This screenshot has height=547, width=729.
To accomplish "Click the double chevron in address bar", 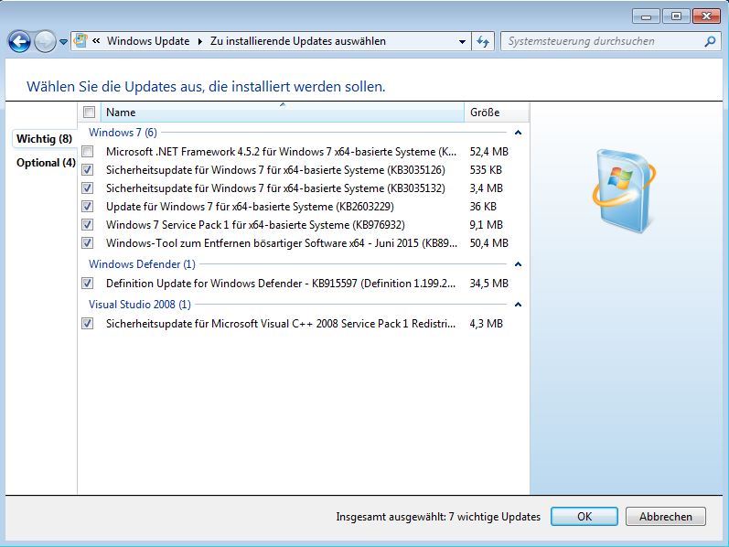I will (96, 41).
